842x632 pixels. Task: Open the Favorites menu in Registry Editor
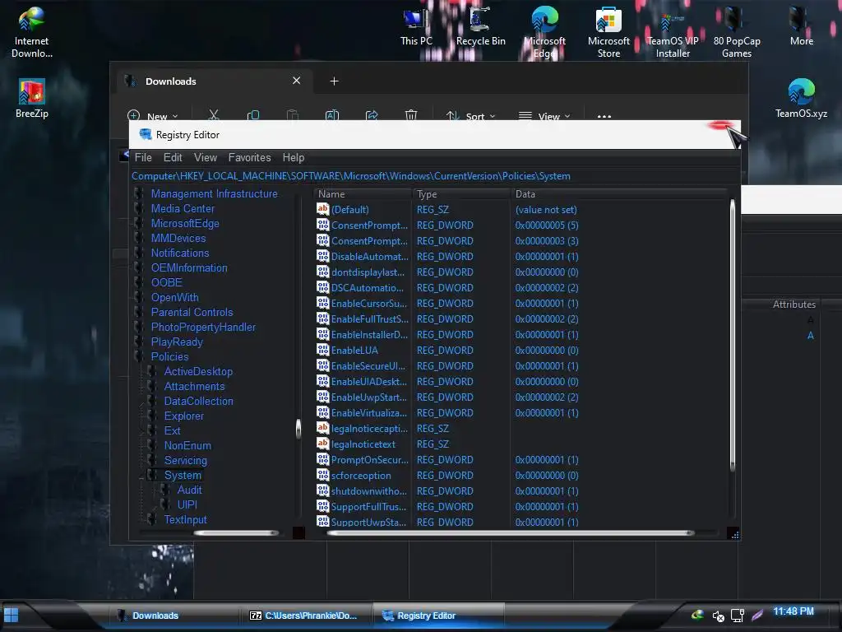pos(249,157)
